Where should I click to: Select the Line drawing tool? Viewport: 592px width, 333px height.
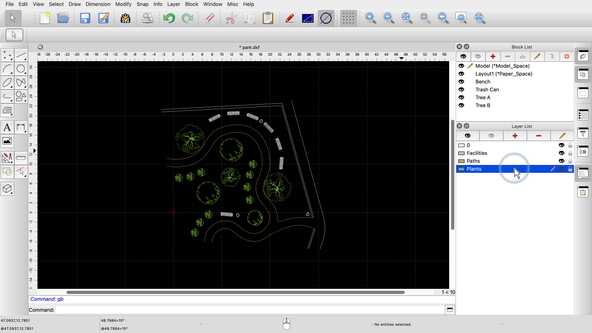click(21, 55)
